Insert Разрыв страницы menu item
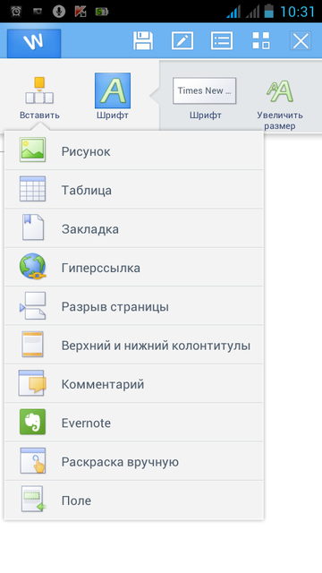 pos(134,306)
